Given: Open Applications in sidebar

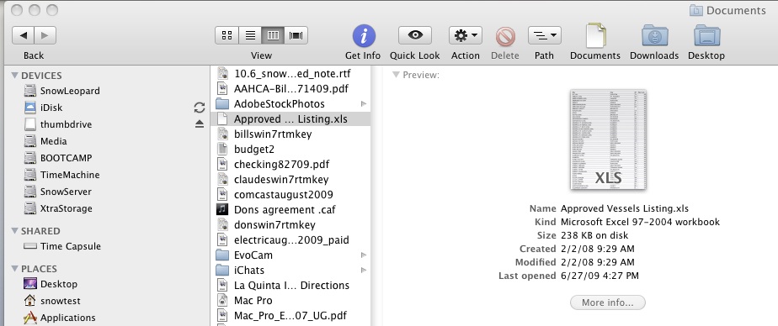Looking at the screenshot, I should [x=60, y=318].
